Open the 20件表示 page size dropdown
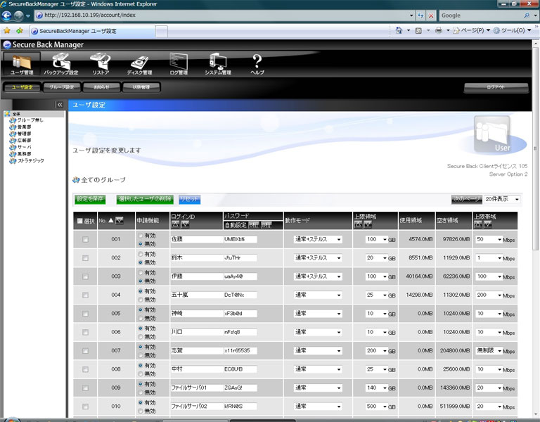Screen dimensions: 540x422 (x=502, y=200)
